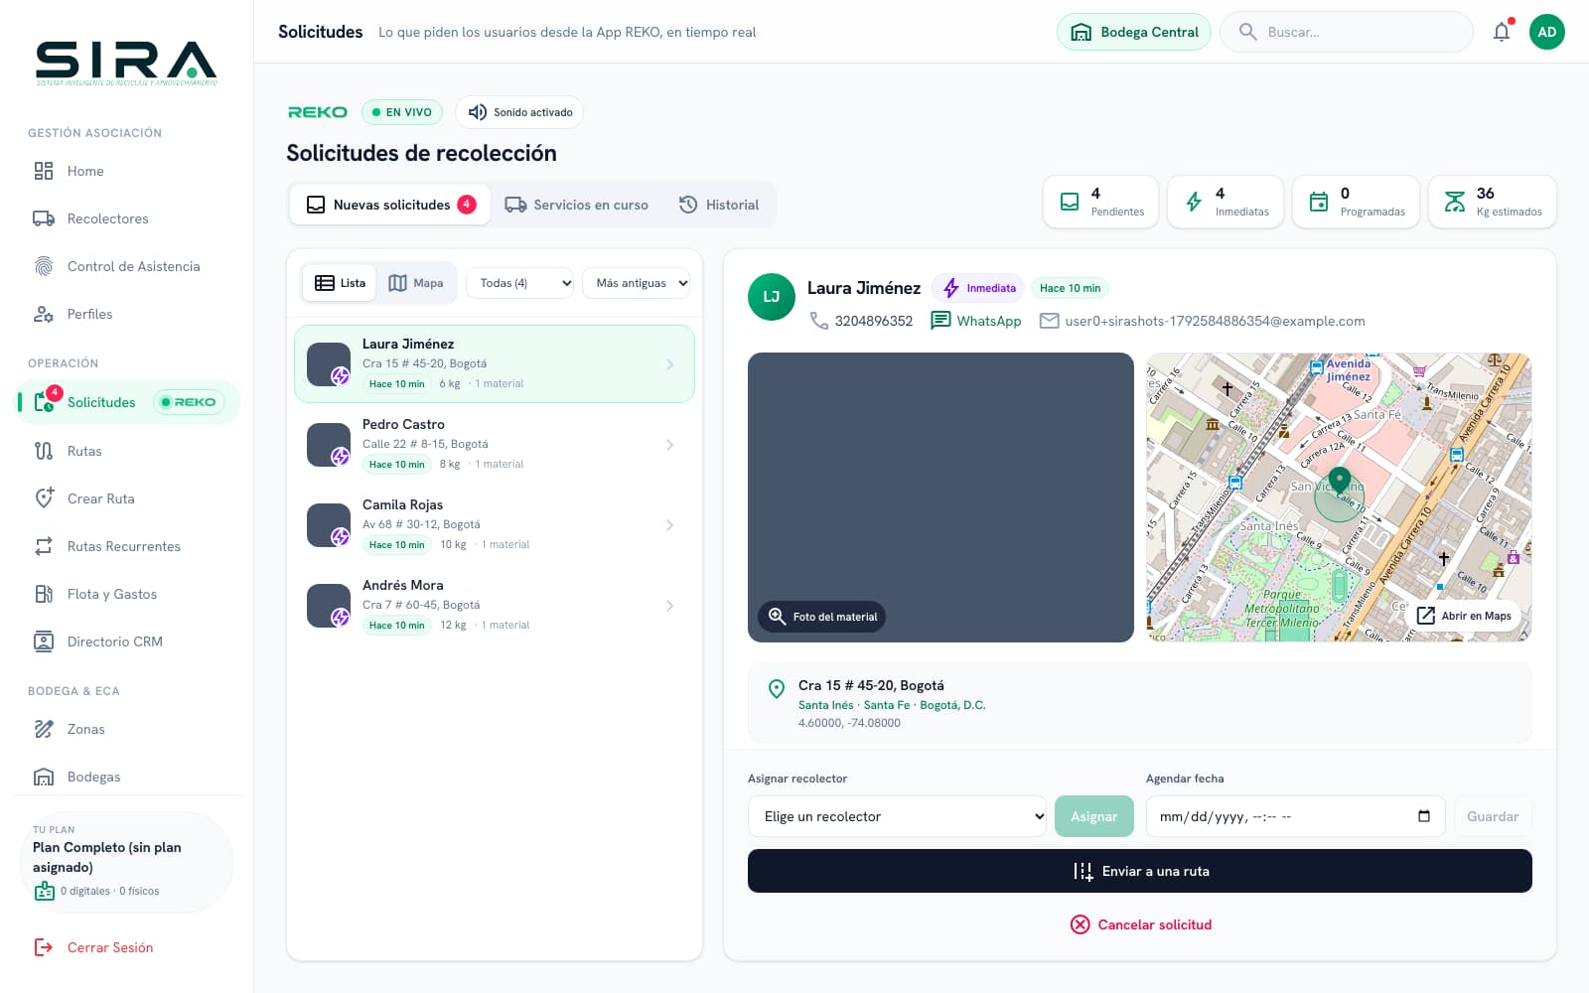Go to Recolectores truck icon
Image resolution: width=1589 pixels, height=993 pixels.
[44, 218]
